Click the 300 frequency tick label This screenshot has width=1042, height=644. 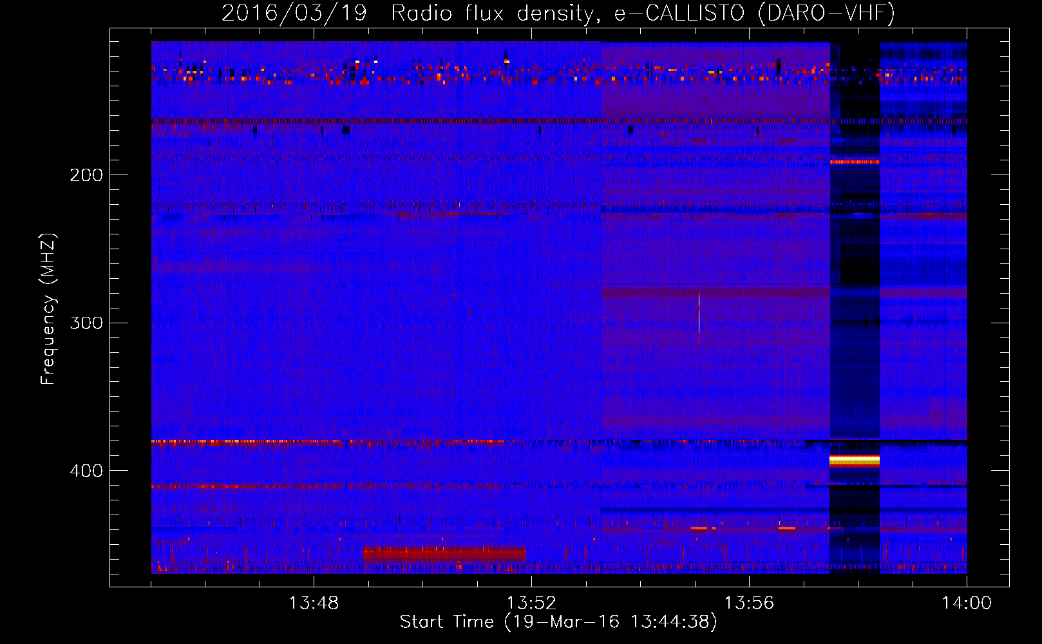(86, 323)
